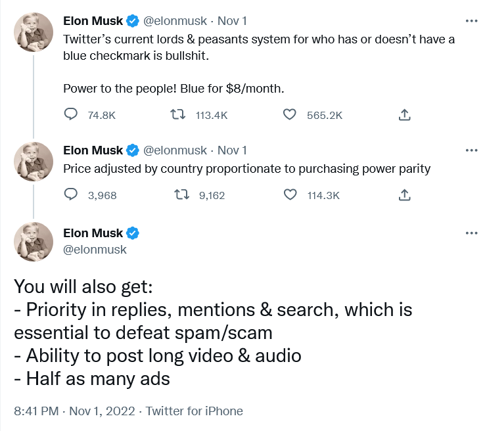Open Elon Musk avatar on first tweet
Viewport: 485px width, 431px height.
[x=34, y=32]
